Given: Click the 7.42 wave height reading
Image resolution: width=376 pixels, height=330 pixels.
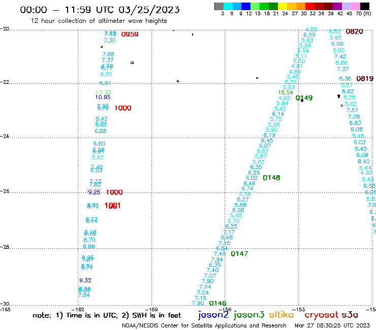Looking at the screenshot, I should (340, 56).
